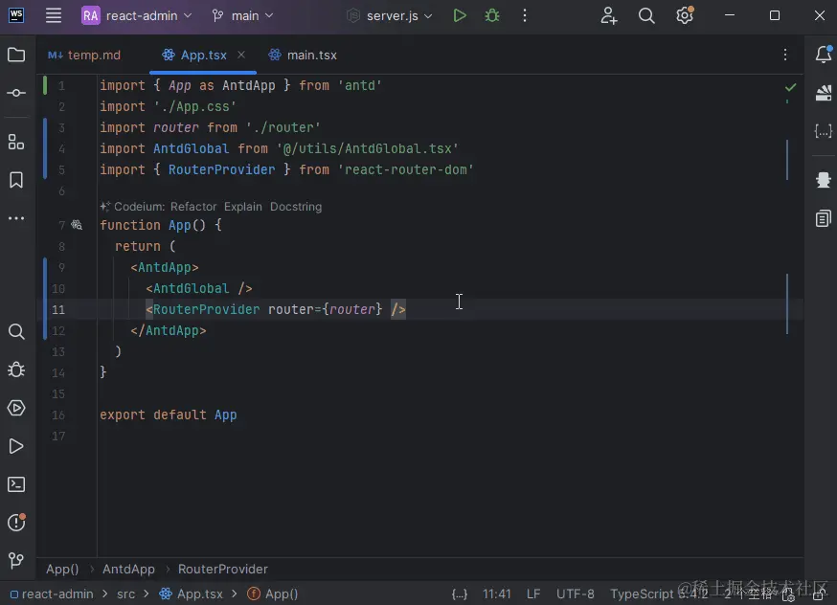Open Search Everywhere magnifier

point(646,15)
